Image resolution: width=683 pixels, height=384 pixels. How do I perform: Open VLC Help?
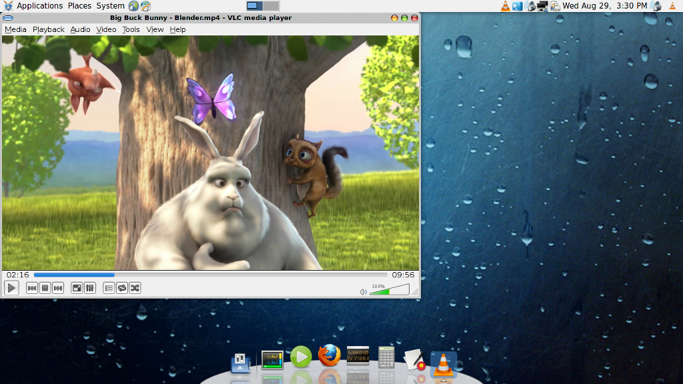click(x=177, y=29)
